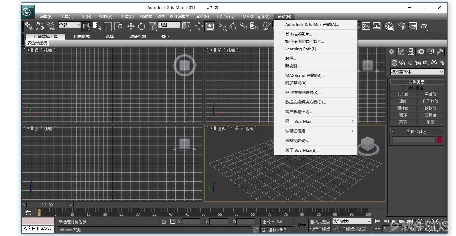The height and width of the screenshot is (236, 456).
Task: Open the 视图 reference coordinate dropdown
Action: pos(169,25)
